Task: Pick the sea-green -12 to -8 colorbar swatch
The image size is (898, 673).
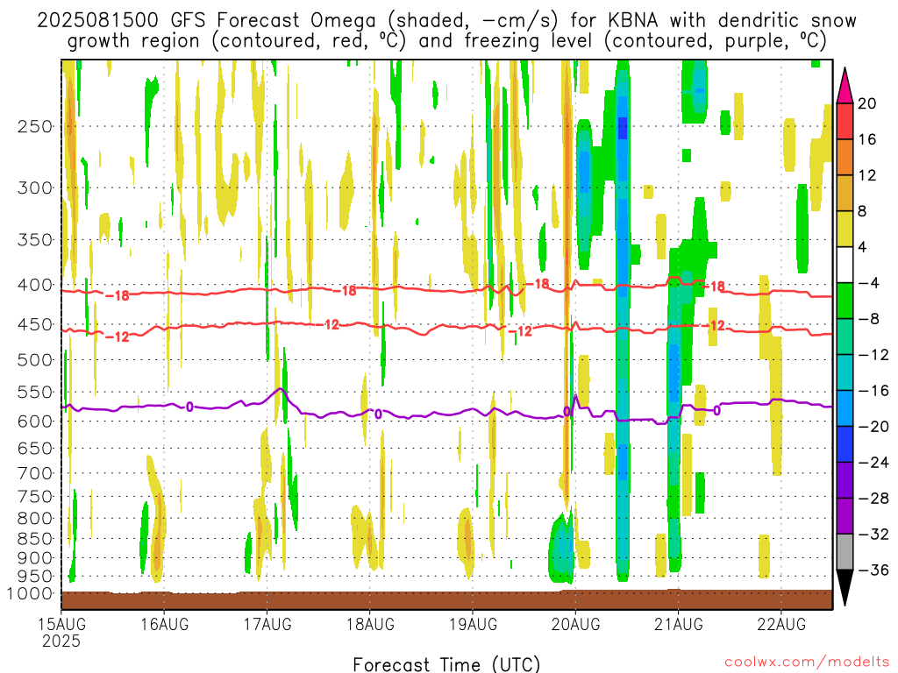Action: click(845, 337)
